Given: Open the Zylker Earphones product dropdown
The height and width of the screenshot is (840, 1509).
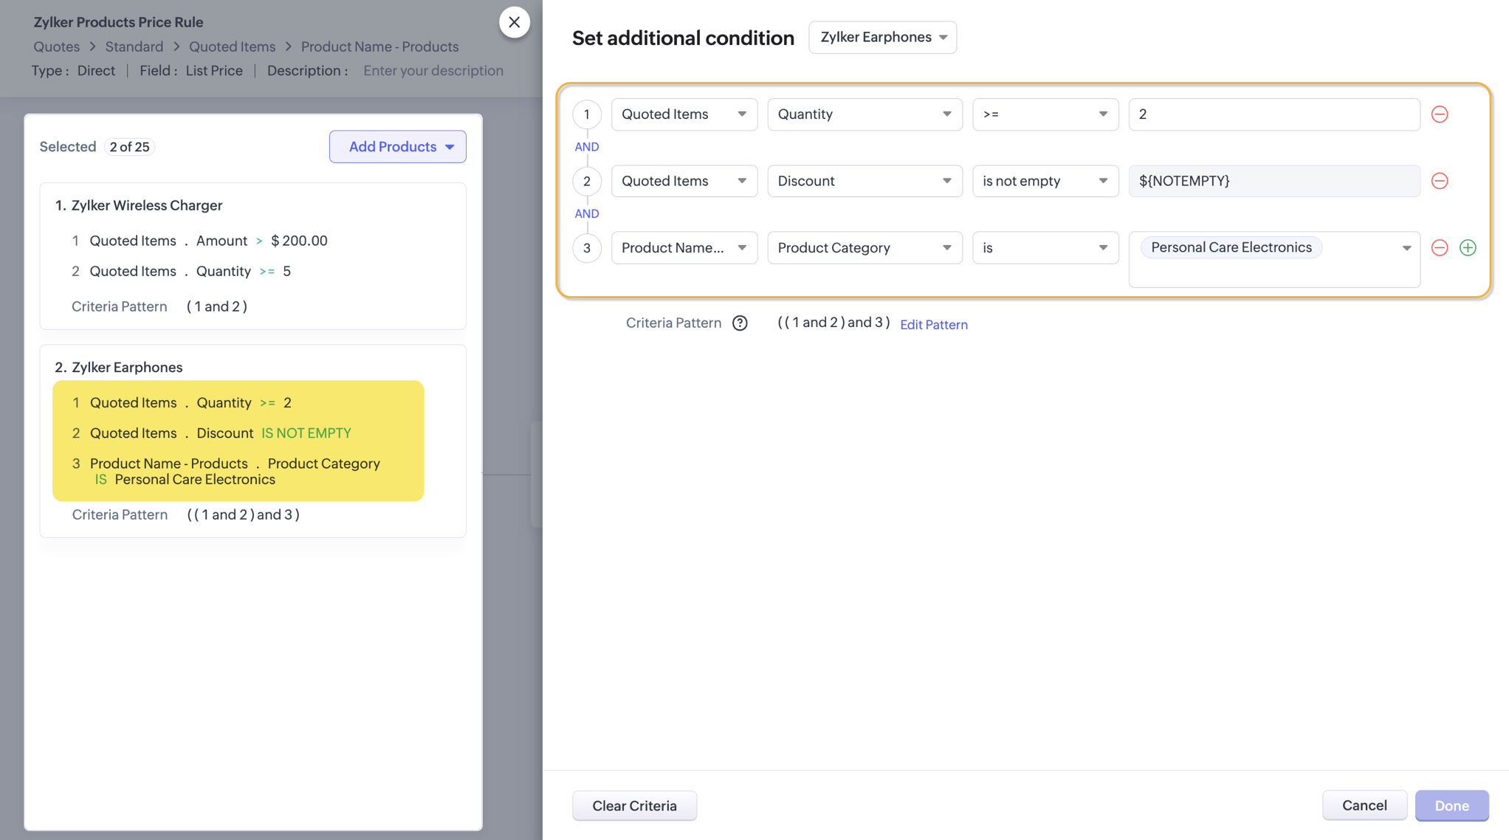Looking at the screenshot, I should (882, 37).
